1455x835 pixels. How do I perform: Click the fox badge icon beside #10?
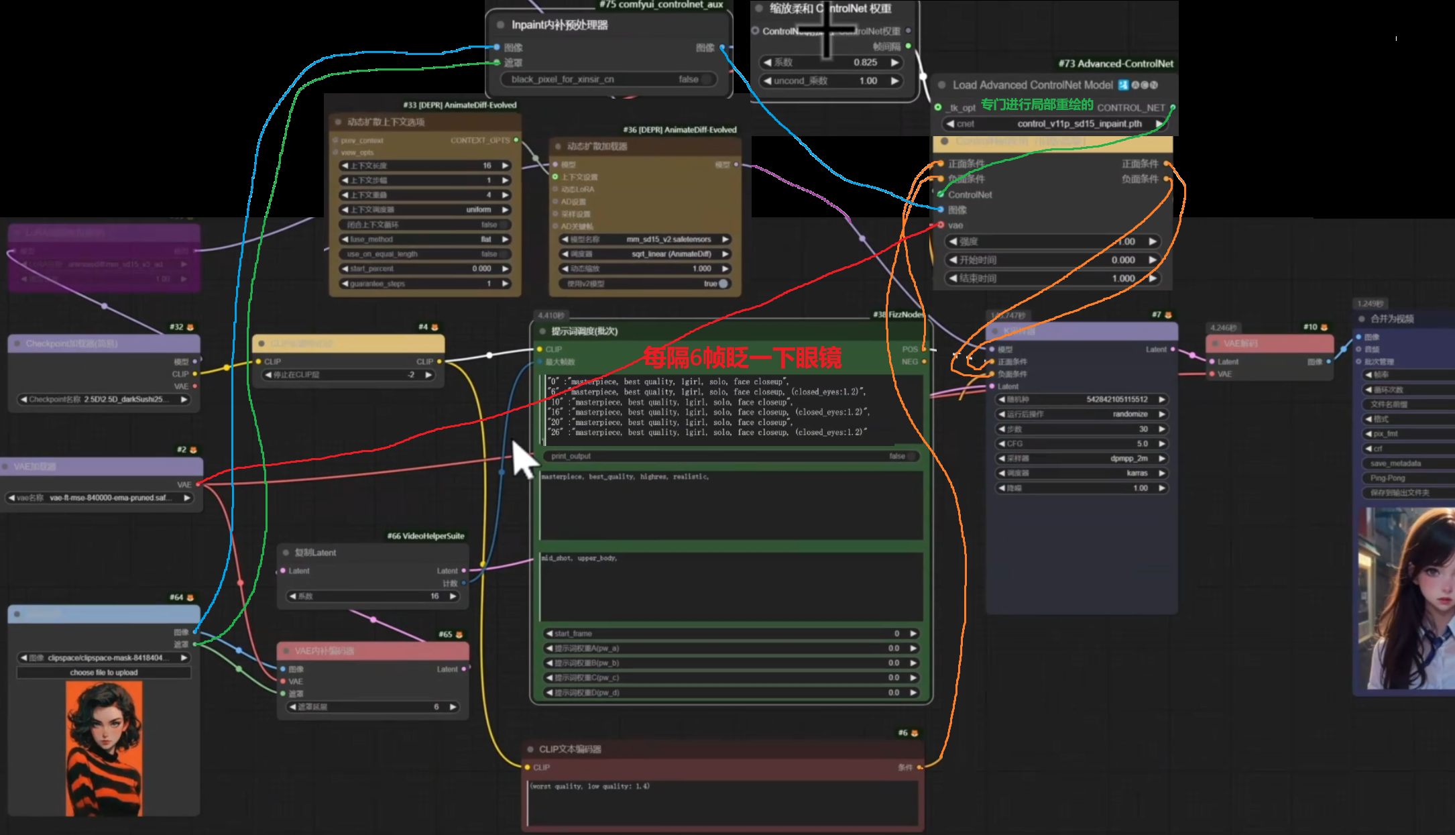[1325, 327]
